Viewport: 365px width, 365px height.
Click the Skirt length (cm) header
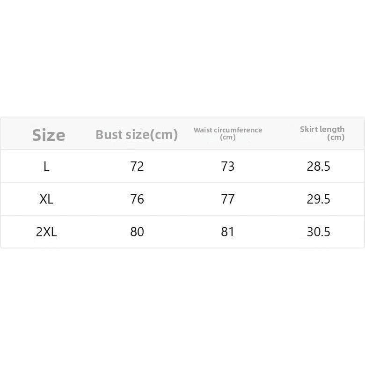click(x=322, y=133)
